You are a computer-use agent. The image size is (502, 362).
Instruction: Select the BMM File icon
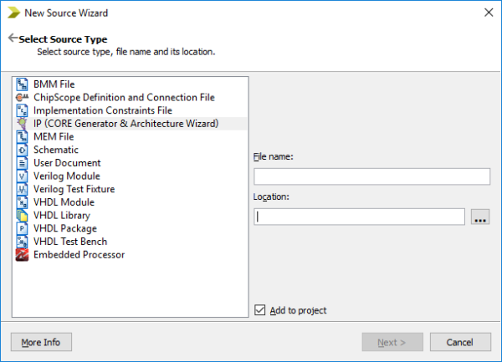(x=22, y=84)
